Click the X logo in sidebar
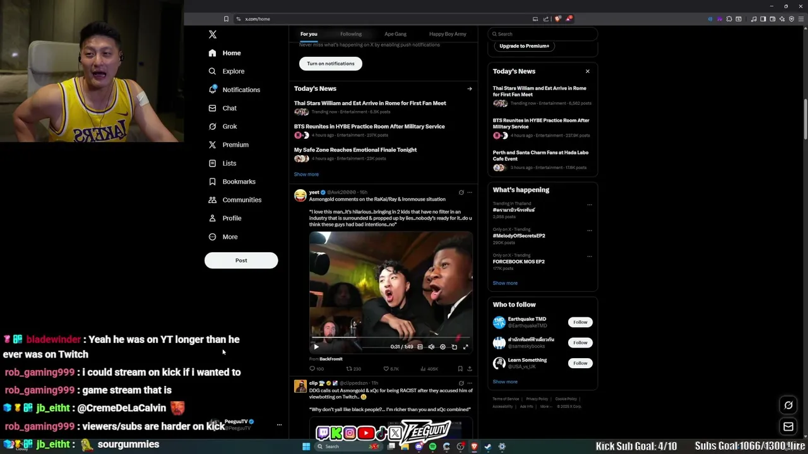The height and width of the screenshot is (454, 808). pos(212,35)
